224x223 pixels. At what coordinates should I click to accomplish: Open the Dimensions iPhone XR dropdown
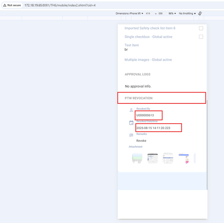click(129, 13)
